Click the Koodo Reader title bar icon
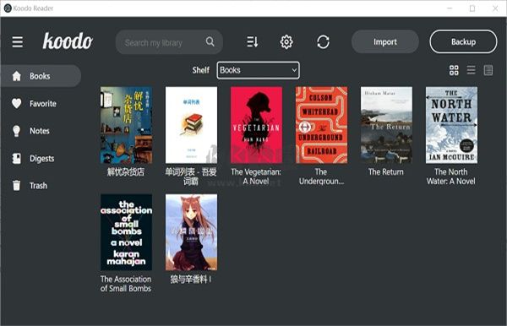Screen dimensions: 507x326 click(x=8, y=8)
